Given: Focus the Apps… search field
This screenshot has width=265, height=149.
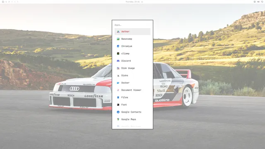Looking at the screenshot, I should pos(132,25).
